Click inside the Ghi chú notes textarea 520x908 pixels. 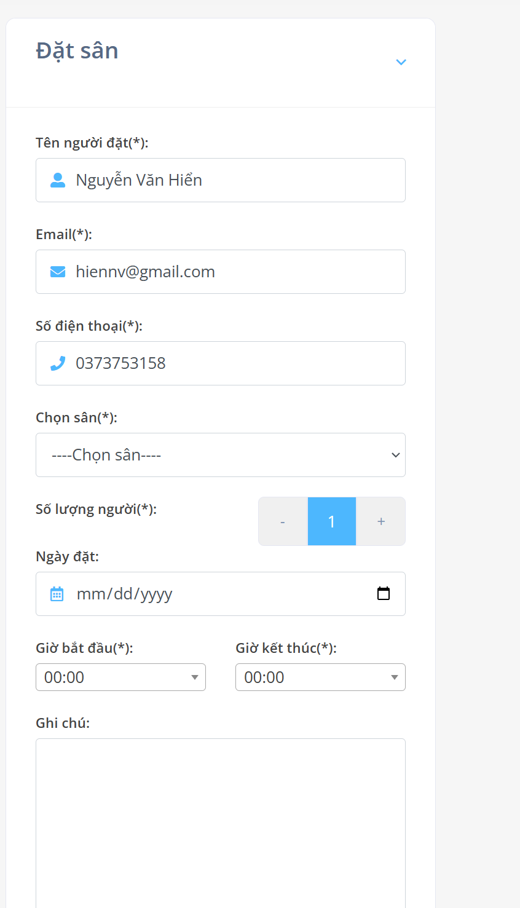click(x=221, y=823)
